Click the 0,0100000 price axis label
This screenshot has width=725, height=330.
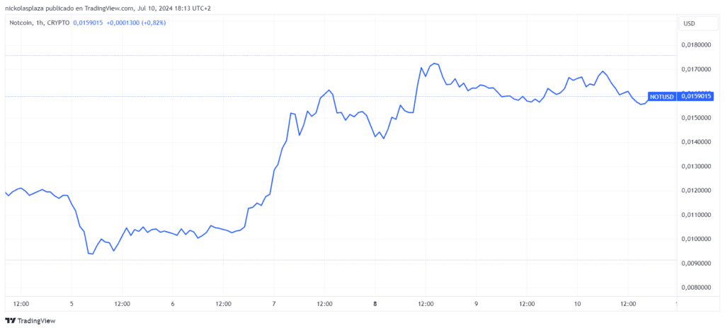tap(697, 239)
